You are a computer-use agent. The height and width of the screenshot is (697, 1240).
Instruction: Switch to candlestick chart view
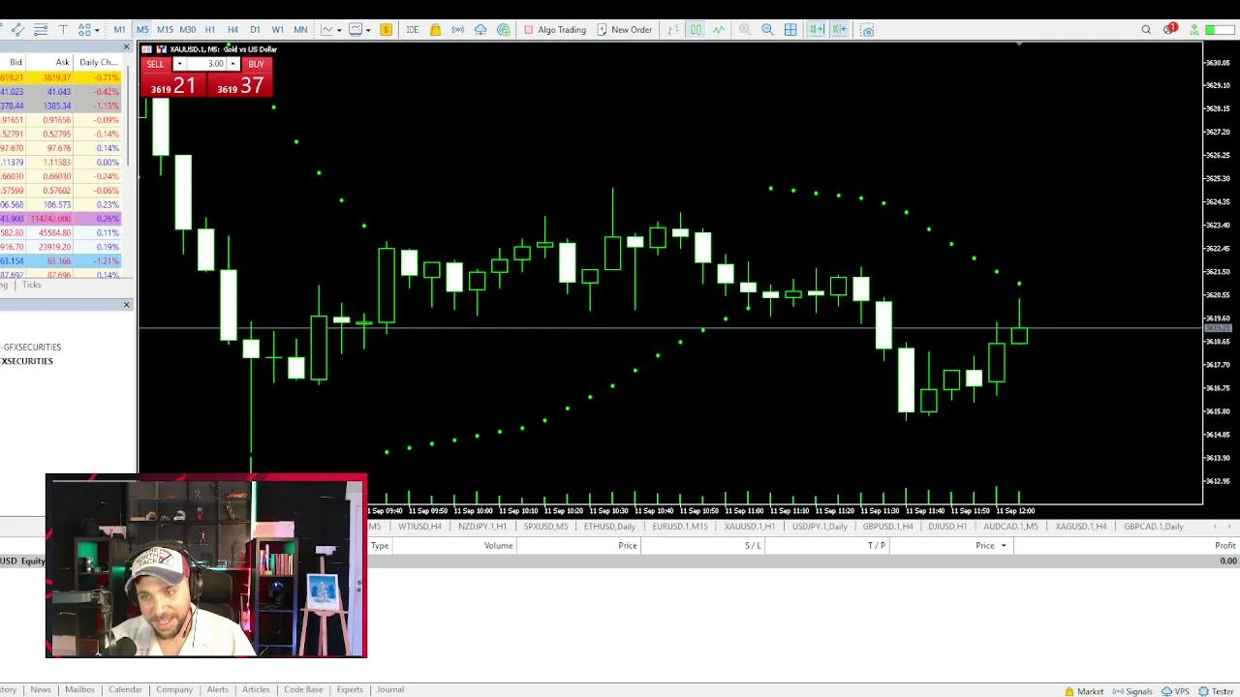click(696, 30)
